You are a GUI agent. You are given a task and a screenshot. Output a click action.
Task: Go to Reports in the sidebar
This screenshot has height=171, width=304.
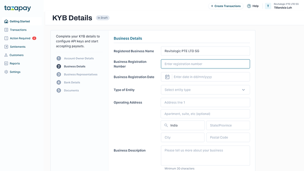click(15, 63)
